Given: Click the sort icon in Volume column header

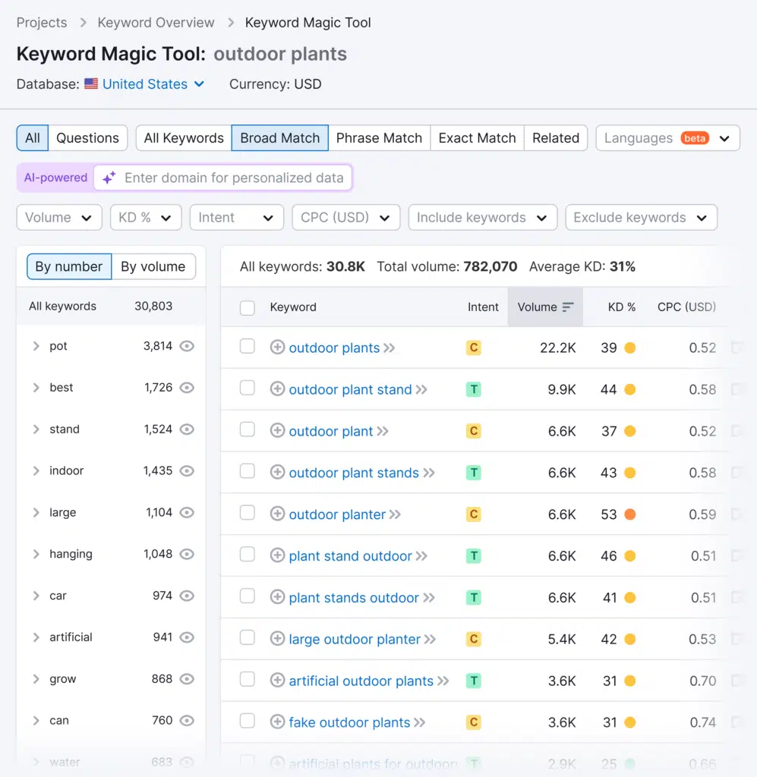Looking at the screenshot, I should (568, 307).
